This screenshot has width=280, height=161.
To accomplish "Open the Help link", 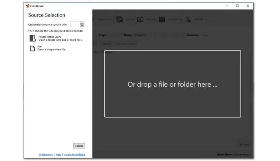I will (58, 154).
